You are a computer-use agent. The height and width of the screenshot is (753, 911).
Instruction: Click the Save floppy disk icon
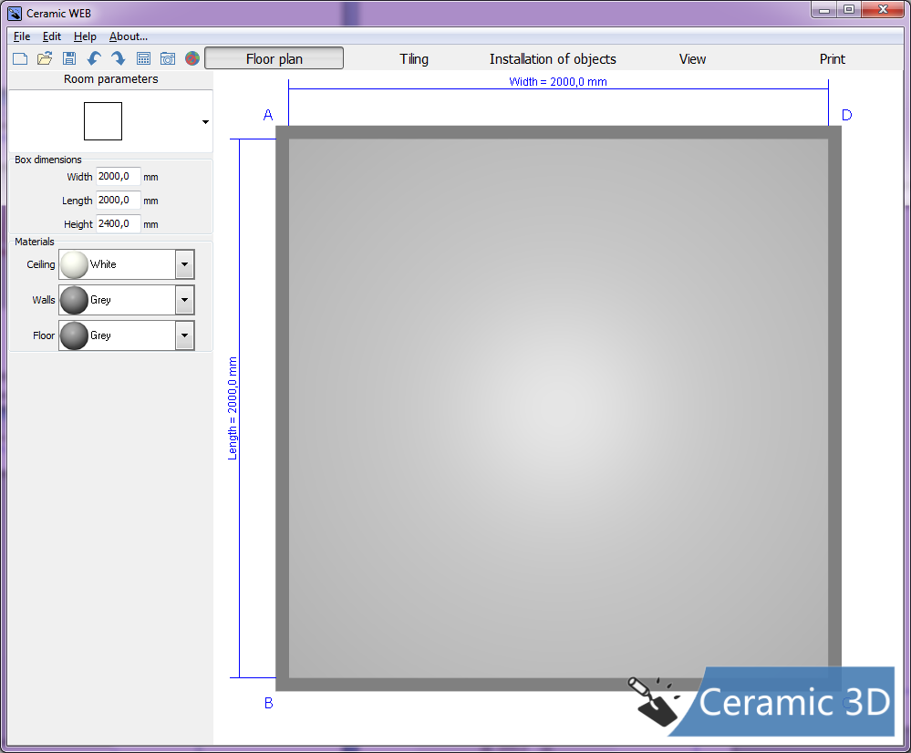[69, 58]
